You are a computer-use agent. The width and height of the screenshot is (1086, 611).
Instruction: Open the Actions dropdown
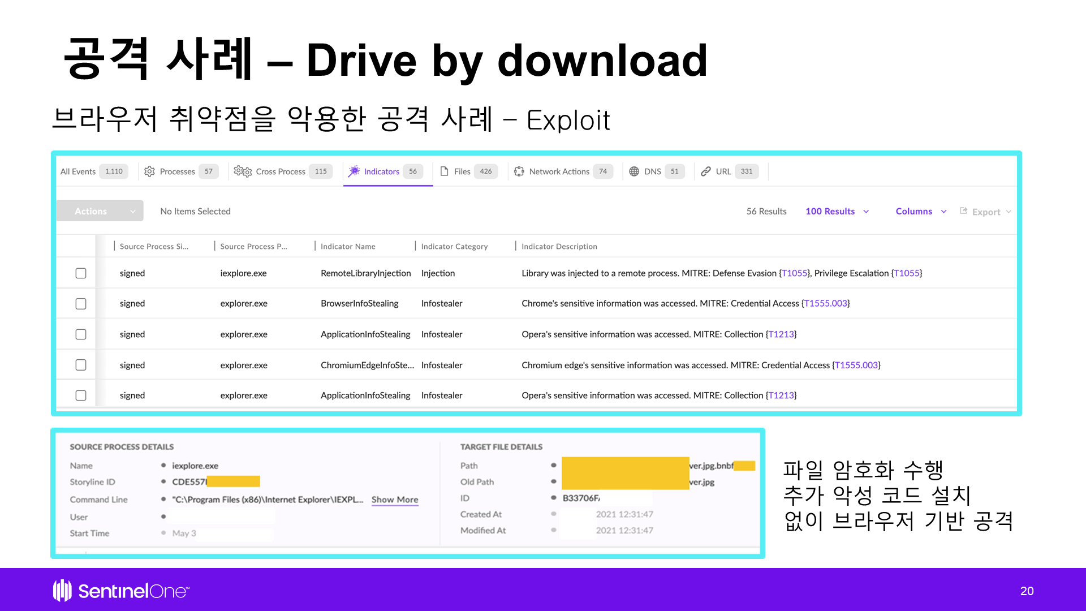[x=100, y=211]
